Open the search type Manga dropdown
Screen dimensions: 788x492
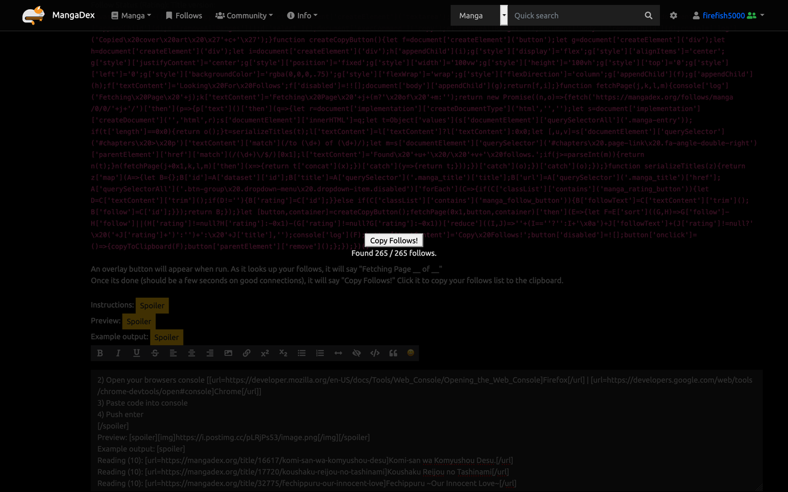click(479, 15)
